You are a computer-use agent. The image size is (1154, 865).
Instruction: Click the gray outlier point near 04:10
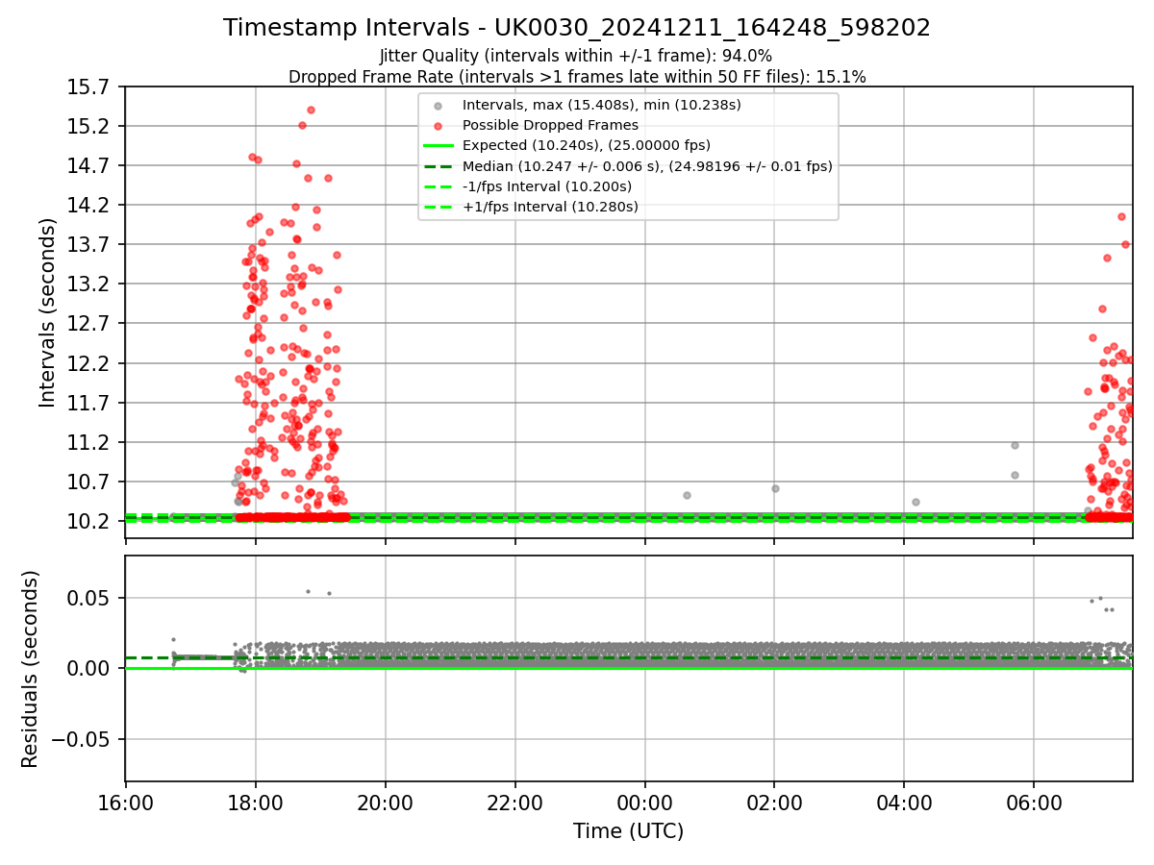pos(916,502)
